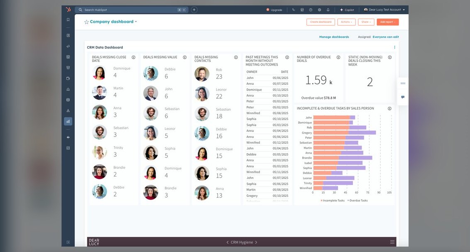Click the Create dashboard button

coord(321,22)
